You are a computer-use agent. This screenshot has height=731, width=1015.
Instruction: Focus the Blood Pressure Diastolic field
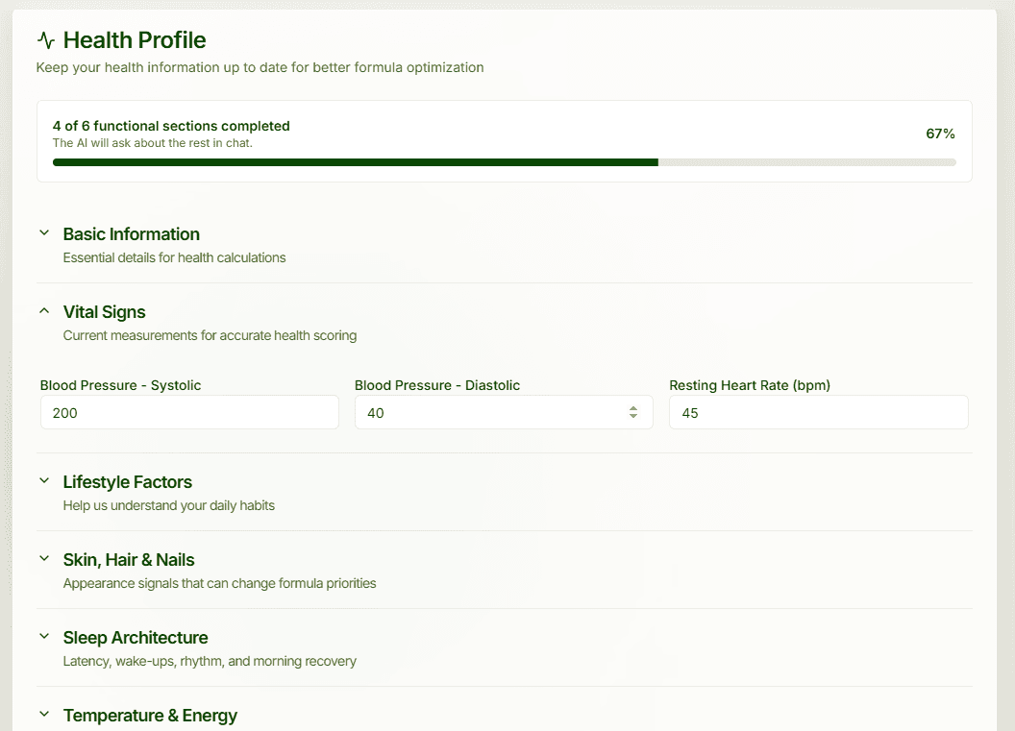504,412
